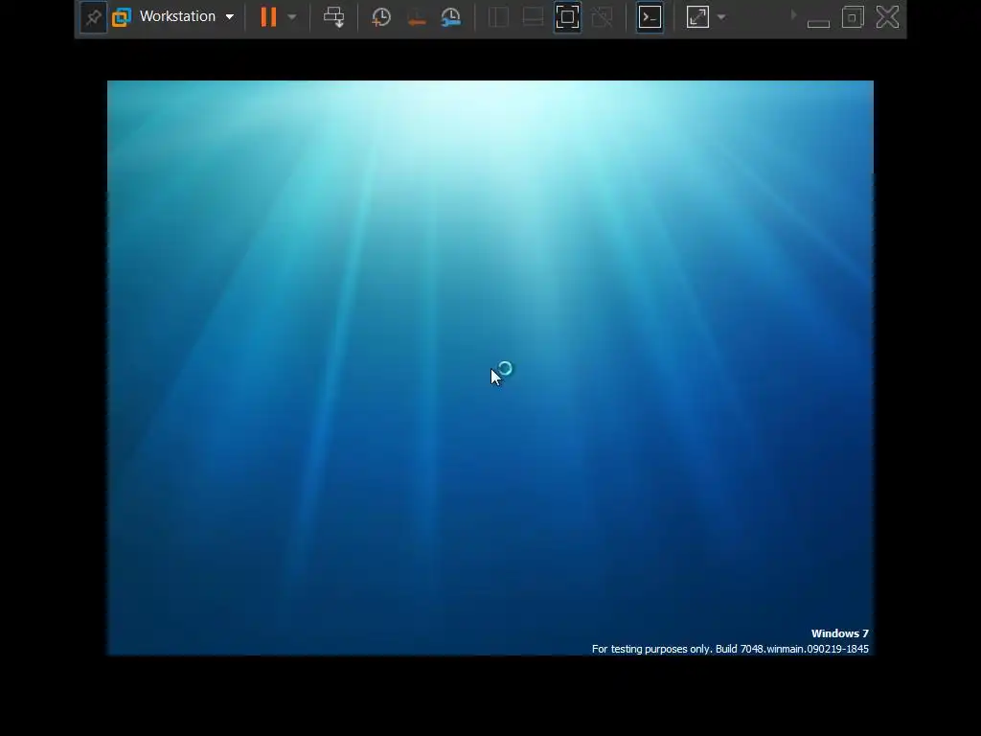
Task: Click the Unity mode icon
Action: [602, 17]
